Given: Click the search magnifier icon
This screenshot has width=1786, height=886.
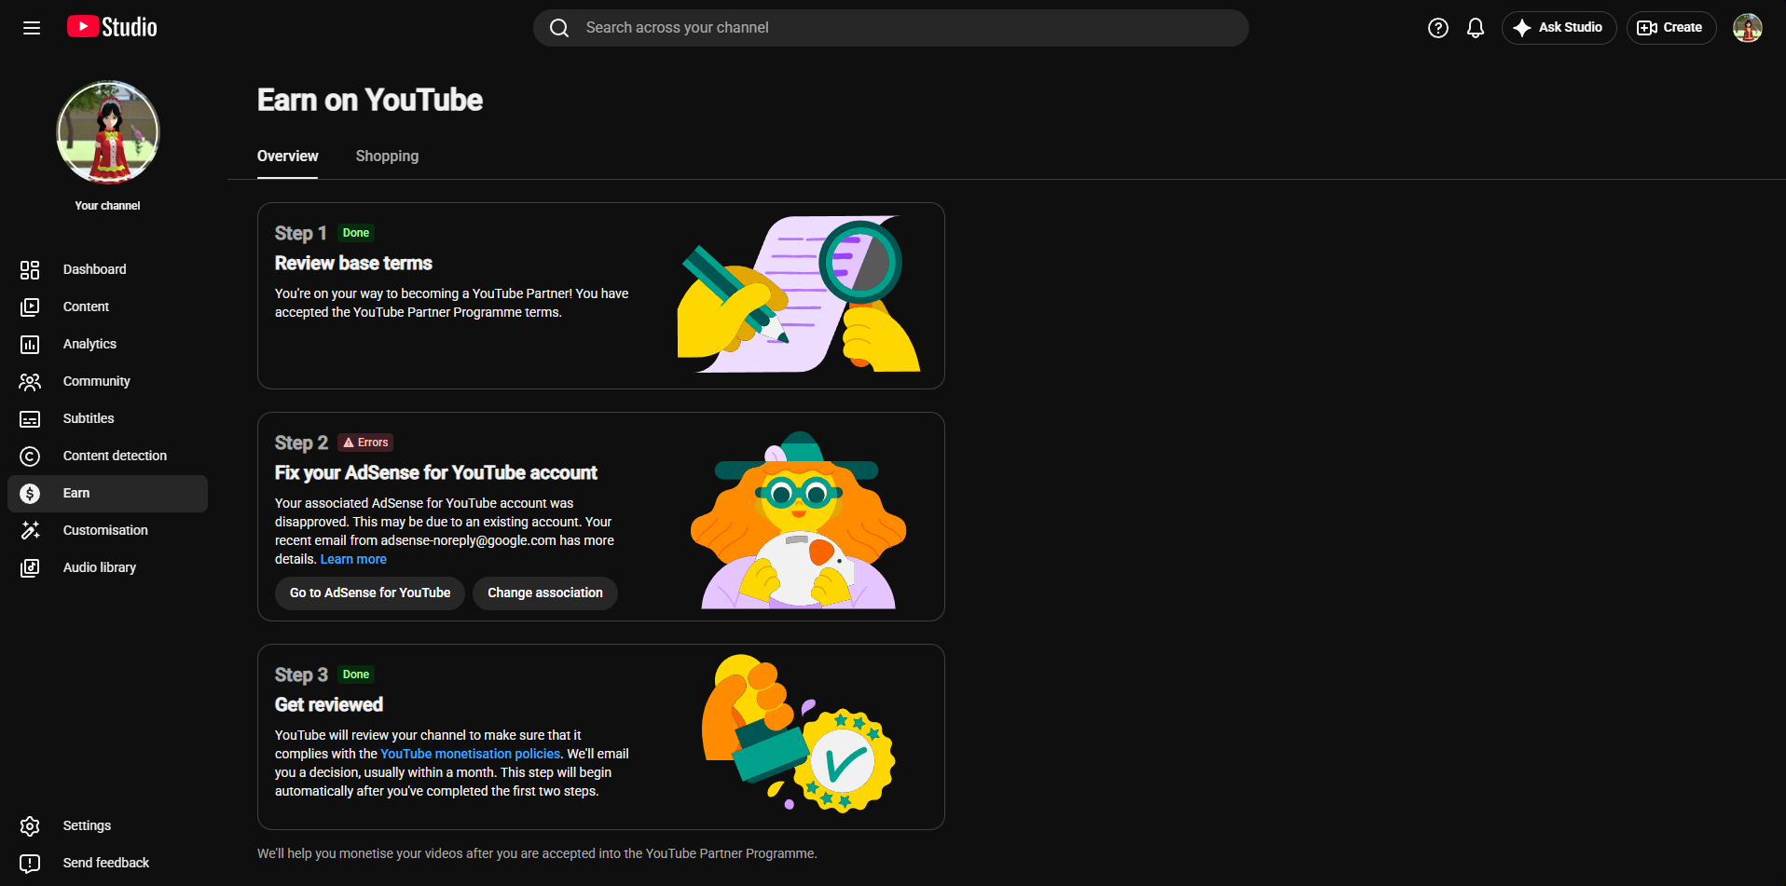Looking at the screenshot, I should coord(559,28).
